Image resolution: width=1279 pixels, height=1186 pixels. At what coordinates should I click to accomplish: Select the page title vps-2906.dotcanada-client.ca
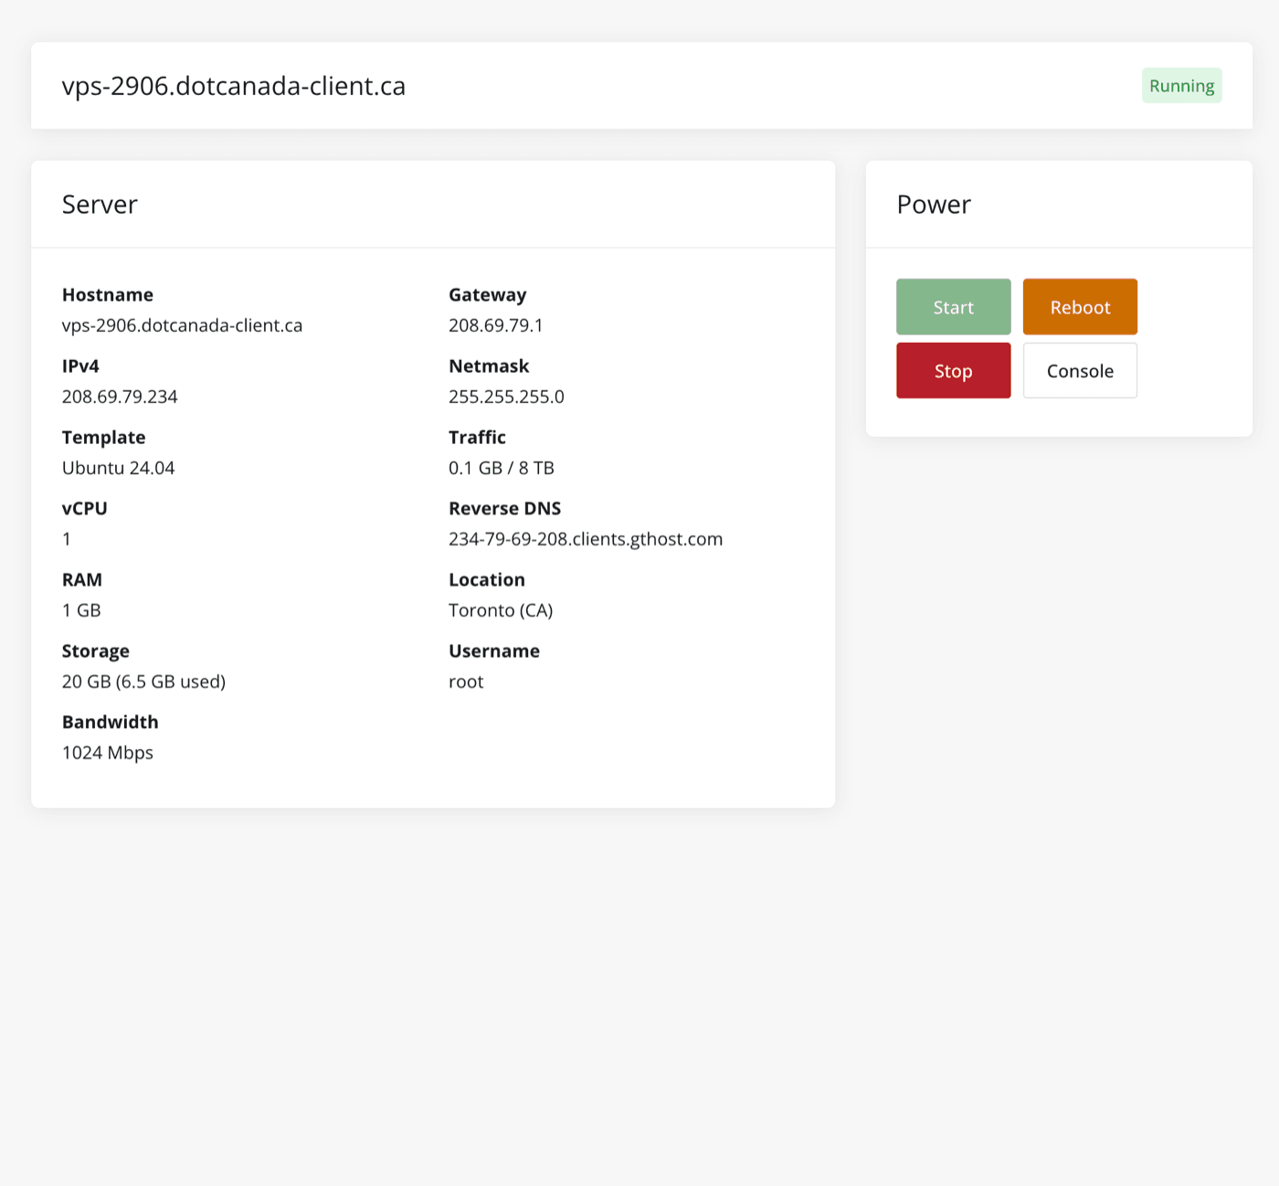tap(234, 86)
